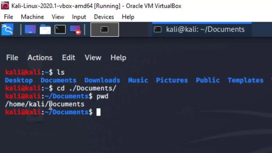272x153 pixels.
Task: Click the VirtualBox Kali logo icon
Action: [5, 6]
